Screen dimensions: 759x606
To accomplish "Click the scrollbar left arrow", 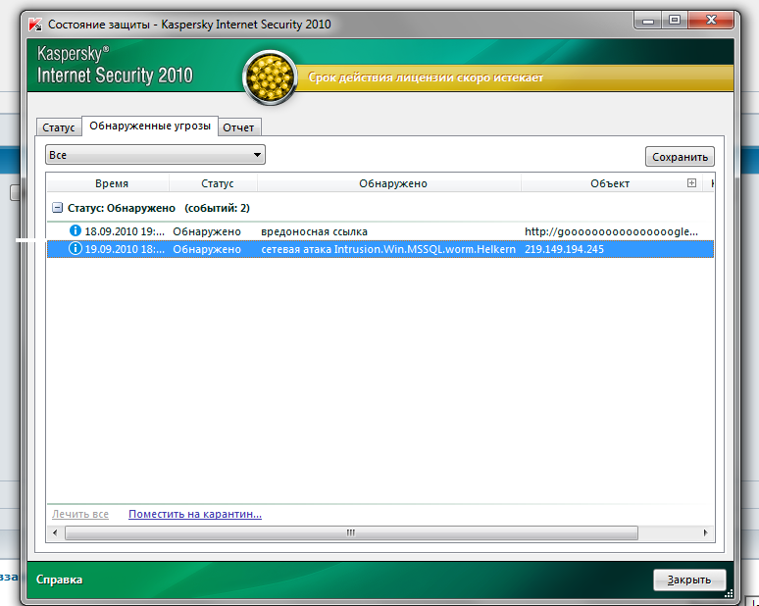I will click(x=55, y=532).
